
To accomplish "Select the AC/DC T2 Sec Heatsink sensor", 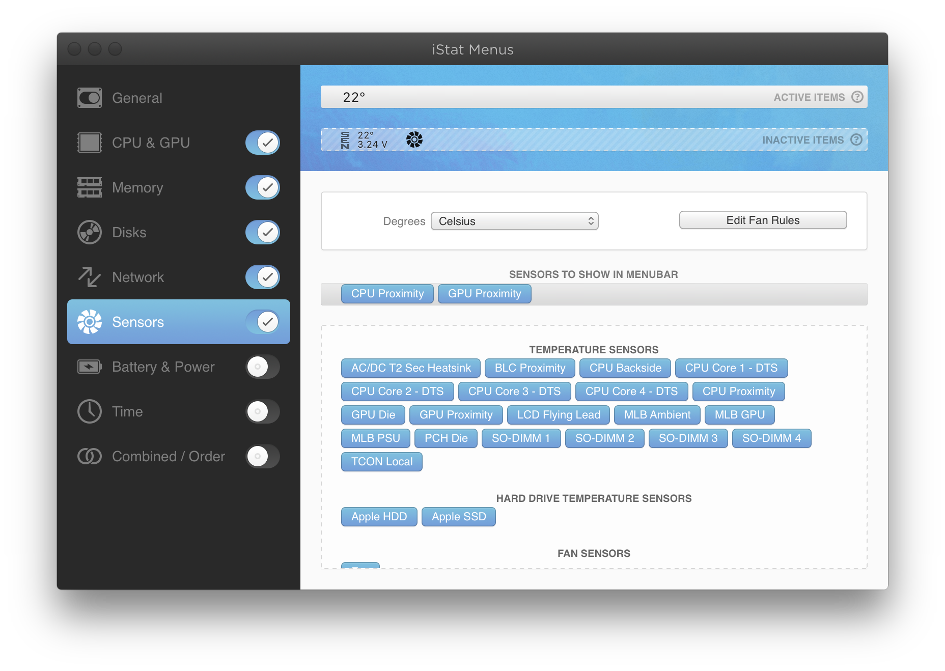I will point(411,368).
